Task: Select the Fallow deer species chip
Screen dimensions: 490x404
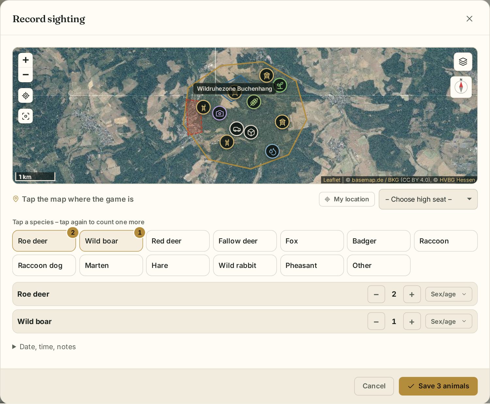Action: point(245,241)
